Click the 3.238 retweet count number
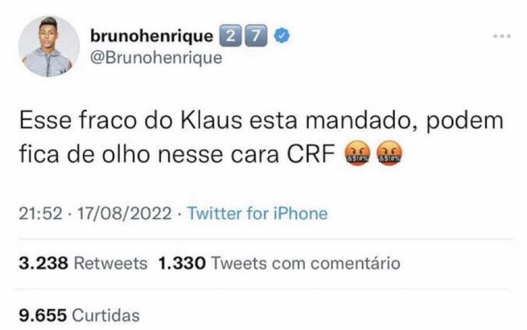Viewport: 527px width, 330px height. (43, 263)
